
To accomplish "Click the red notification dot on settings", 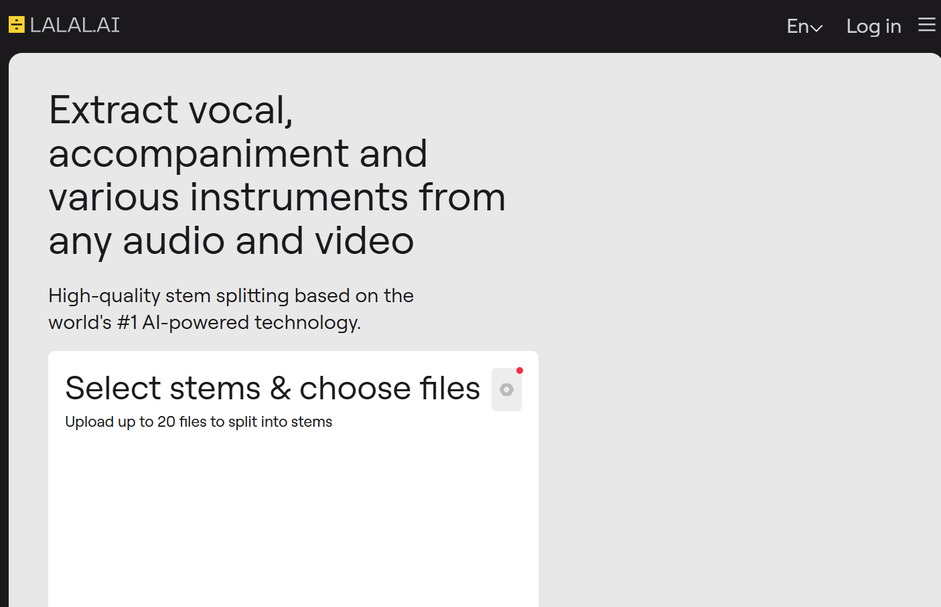I will (x=520, y=370).
